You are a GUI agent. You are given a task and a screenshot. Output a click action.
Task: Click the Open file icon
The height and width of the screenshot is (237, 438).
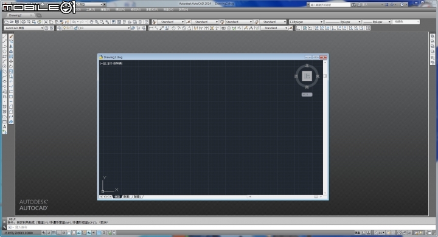12,22
